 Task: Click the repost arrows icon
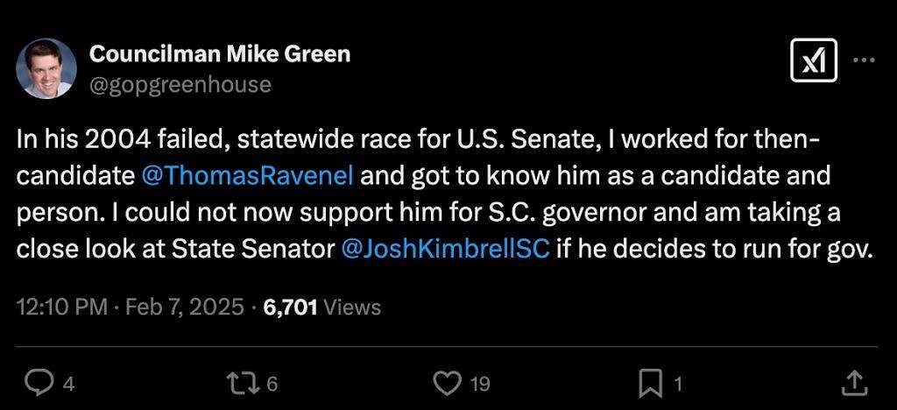240,382
